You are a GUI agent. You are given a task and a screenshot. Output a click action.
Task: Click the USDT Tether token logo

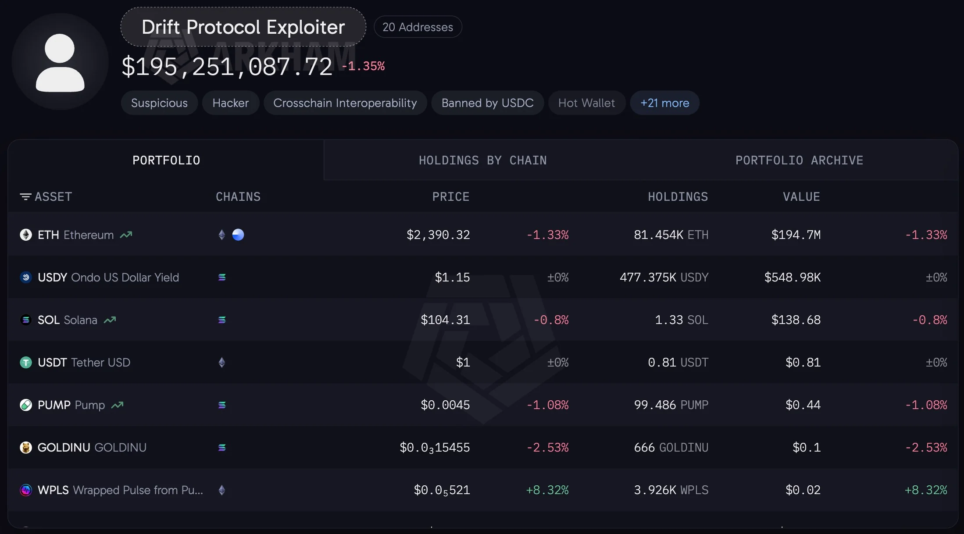point(26,363)
